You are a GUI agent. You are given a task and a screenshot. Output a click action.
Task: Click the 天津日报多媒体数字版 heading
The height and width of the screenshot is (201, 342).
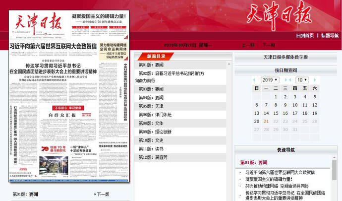[x=285, y=57]
